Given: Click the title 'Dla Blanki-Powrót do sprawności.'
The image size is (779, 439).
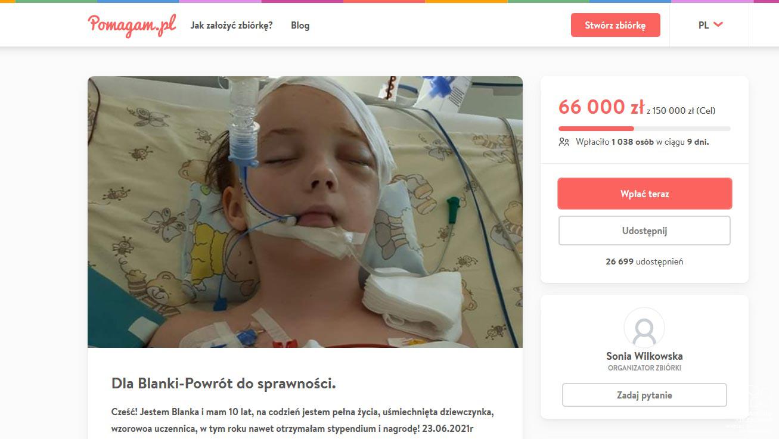Looking at the screenshot, I should [224, 384].
